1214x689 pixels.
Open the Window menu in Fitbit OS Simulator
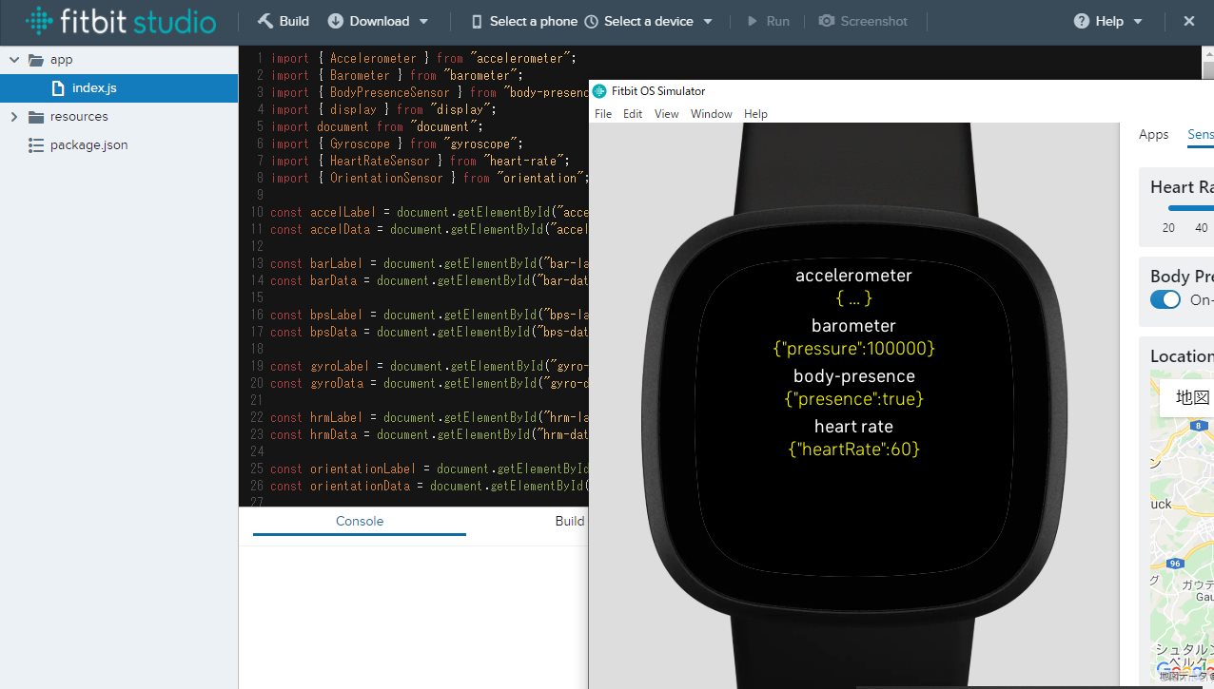712,114
